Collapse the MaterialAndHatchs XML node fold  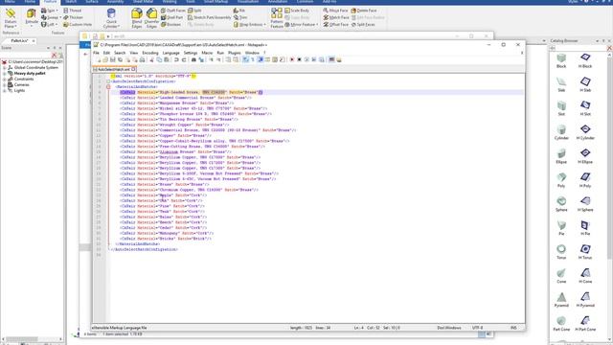[108, 87]
